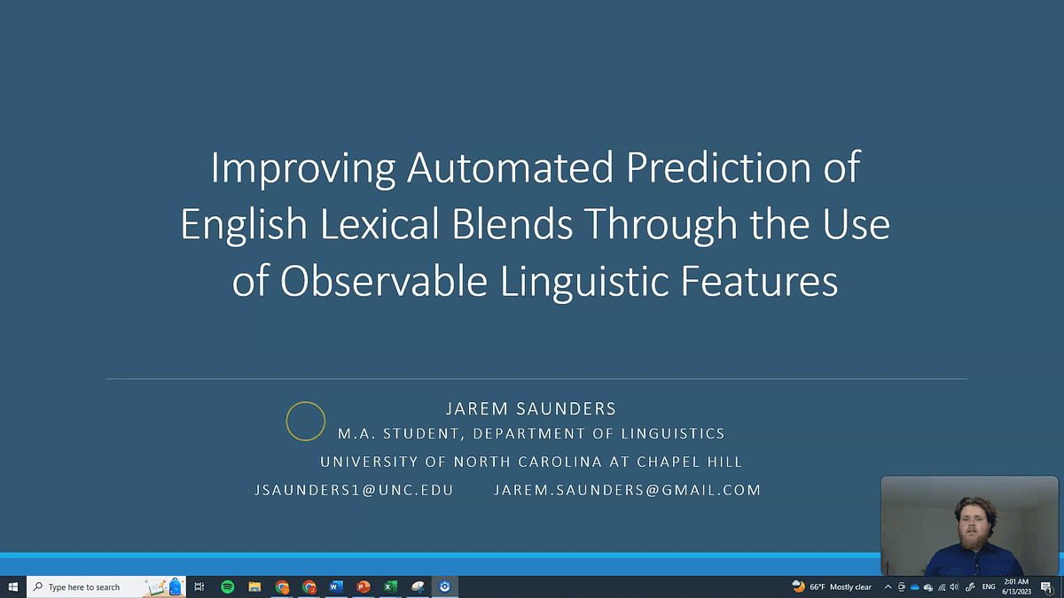Open the clock showing 2:01 AM
This screenshot has height=598, width=1064.
(1015, 586)
